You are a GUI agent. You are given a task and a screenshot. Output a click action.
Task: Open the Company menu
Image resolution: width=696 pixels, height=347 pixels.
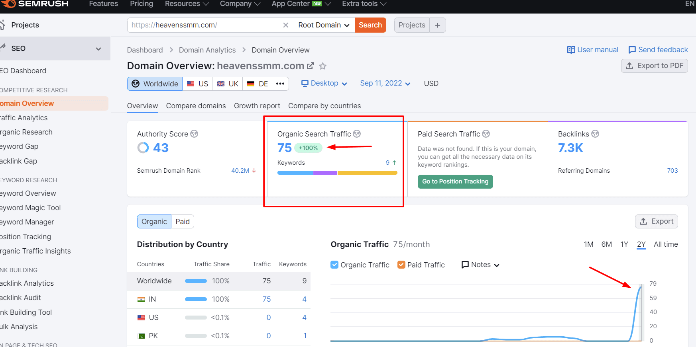click(x=240, y=4)
